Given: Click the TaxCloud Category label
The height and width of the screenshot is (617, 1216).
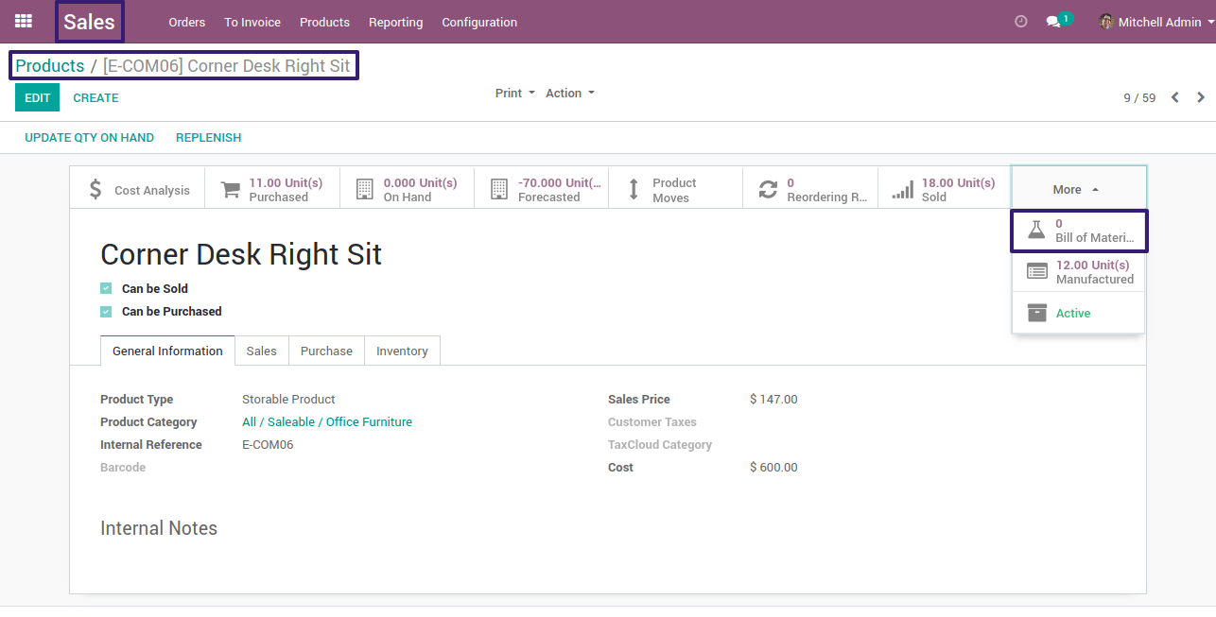Looking at the screenshot, I should click(660, 445).
